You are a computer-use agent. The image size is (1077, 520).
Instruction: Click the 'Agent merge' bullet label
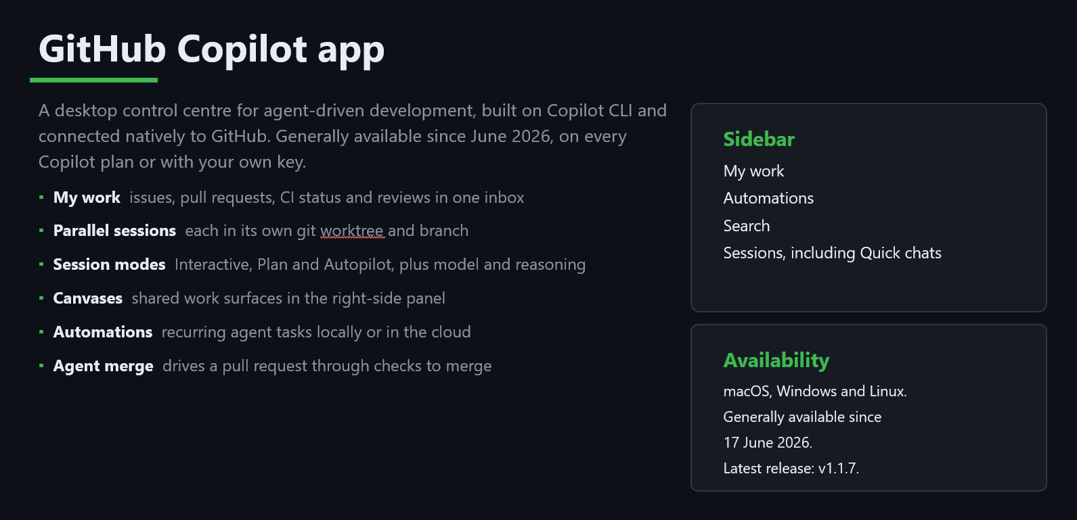pos(103,366)
